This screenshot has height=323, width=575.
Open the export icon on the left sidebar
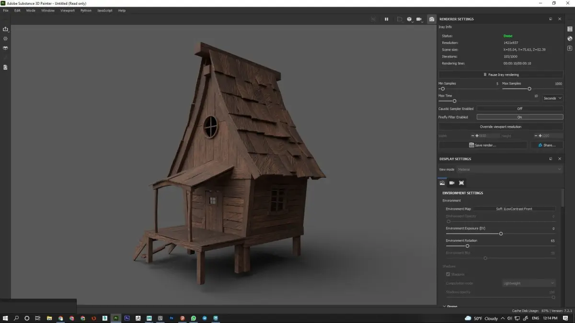6,29
